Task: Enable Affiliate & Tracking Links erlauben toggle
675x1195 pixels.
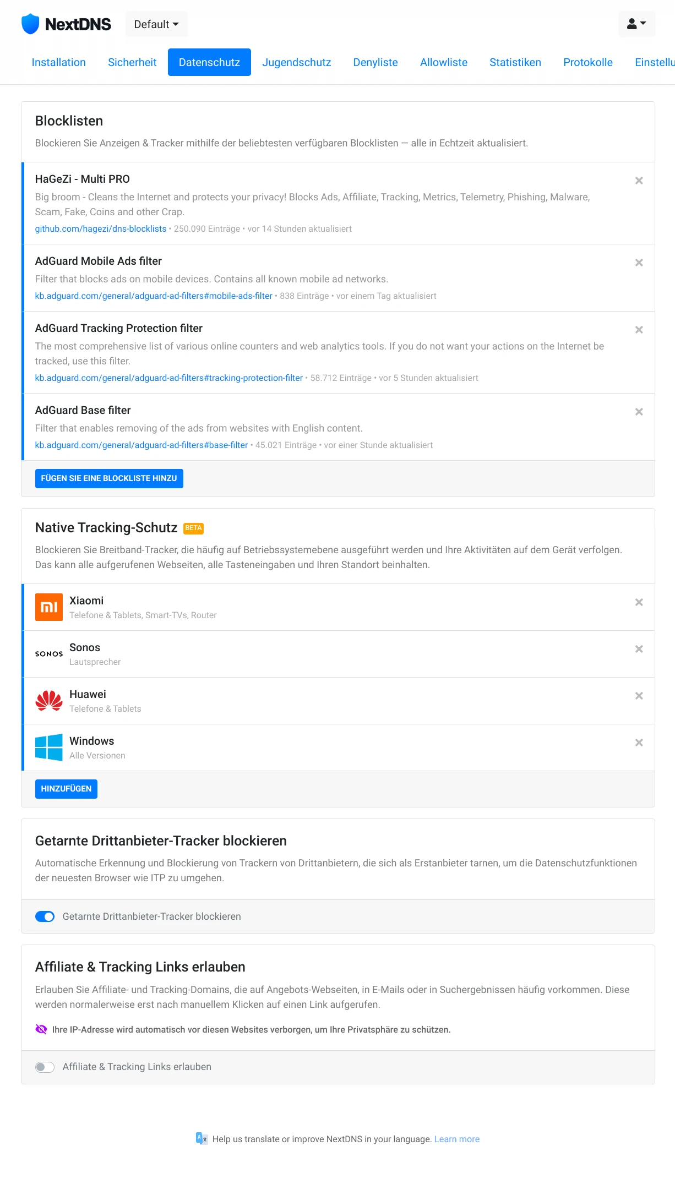Action: (x=45, y=1067)
